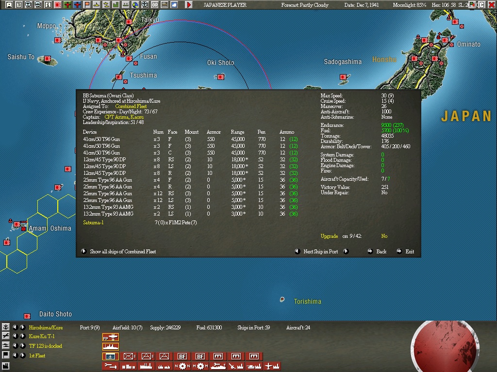Click the anchor icon beside Hiroshima/Kure
Viewport: 497px width, 372px height.
point(5,327)
